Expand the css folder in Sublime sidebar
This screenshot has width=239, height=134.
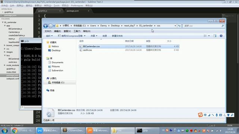click(x=5, y=49)
